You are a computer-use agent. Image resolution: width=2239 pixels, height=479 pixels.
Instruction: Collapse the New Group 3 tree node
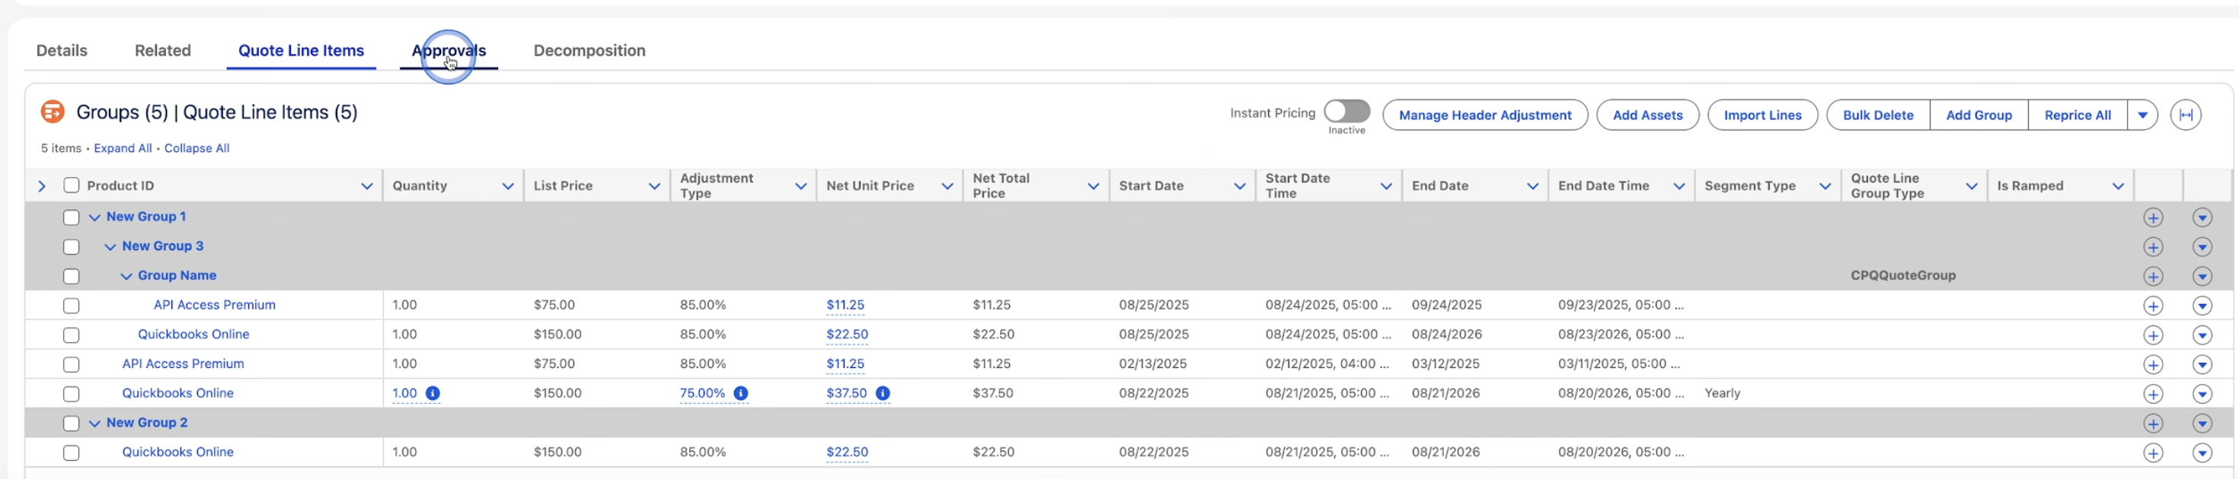(x=110, y=247)
